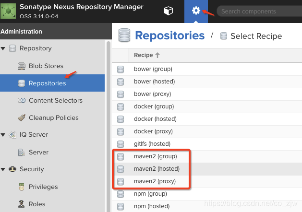Collapse the IQ Server tree section
Screen dimensions: 302x212
[3, 135]
